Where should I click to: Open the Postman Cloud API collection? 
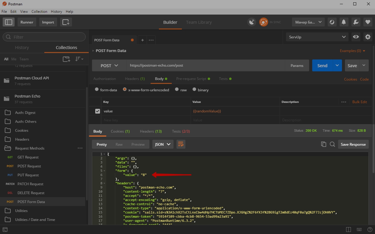click(x=43, y=81)
